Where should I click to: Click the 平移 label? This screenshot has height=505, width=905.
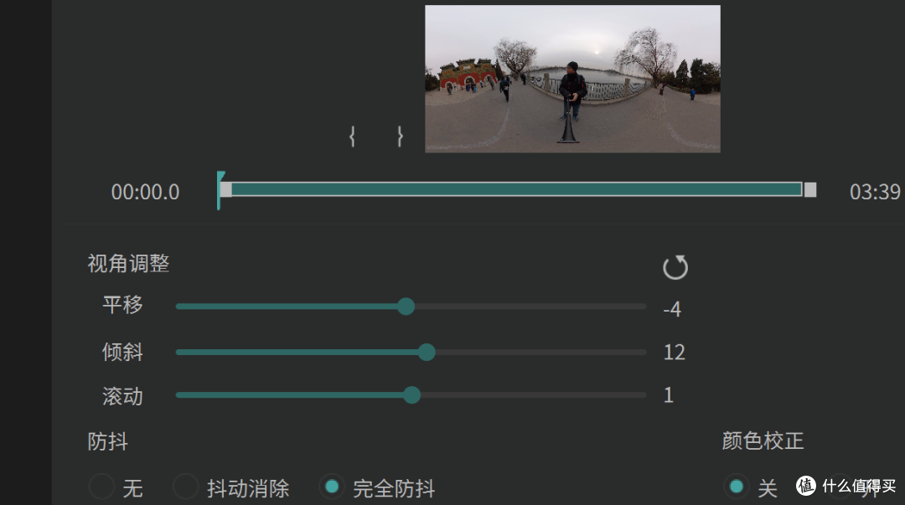[x=122, y=305]
